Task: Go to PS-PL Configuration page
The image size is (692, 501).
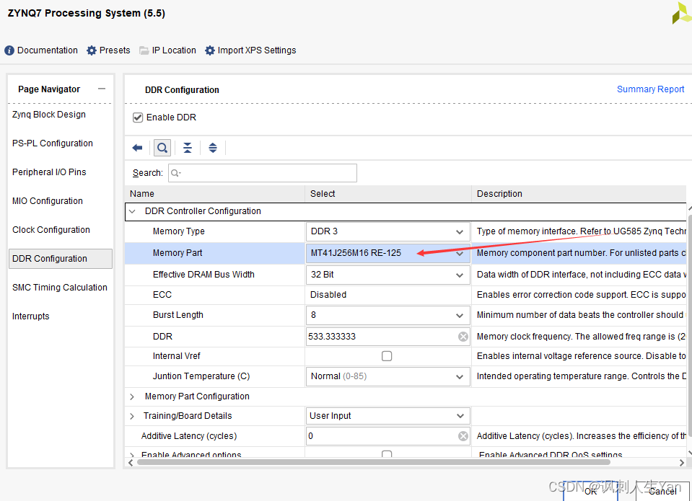Action: (53, 143)
